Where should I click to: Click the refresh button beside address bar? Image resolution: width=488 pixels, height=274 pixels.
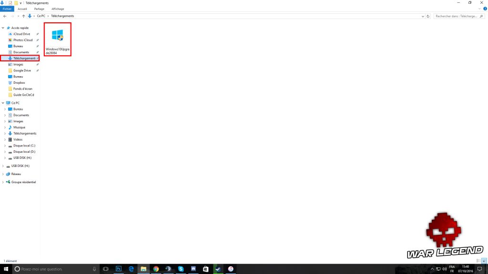(x=428, y=16)
